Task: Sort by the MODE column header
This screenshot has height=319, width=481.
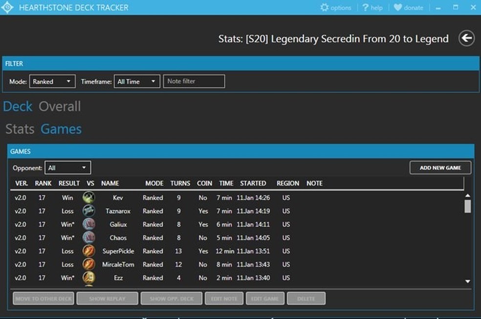Action: (x=154, y=183)
